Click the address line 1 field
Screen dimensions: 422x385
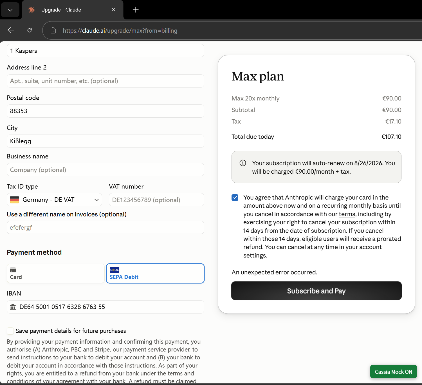tap(105, 51)
